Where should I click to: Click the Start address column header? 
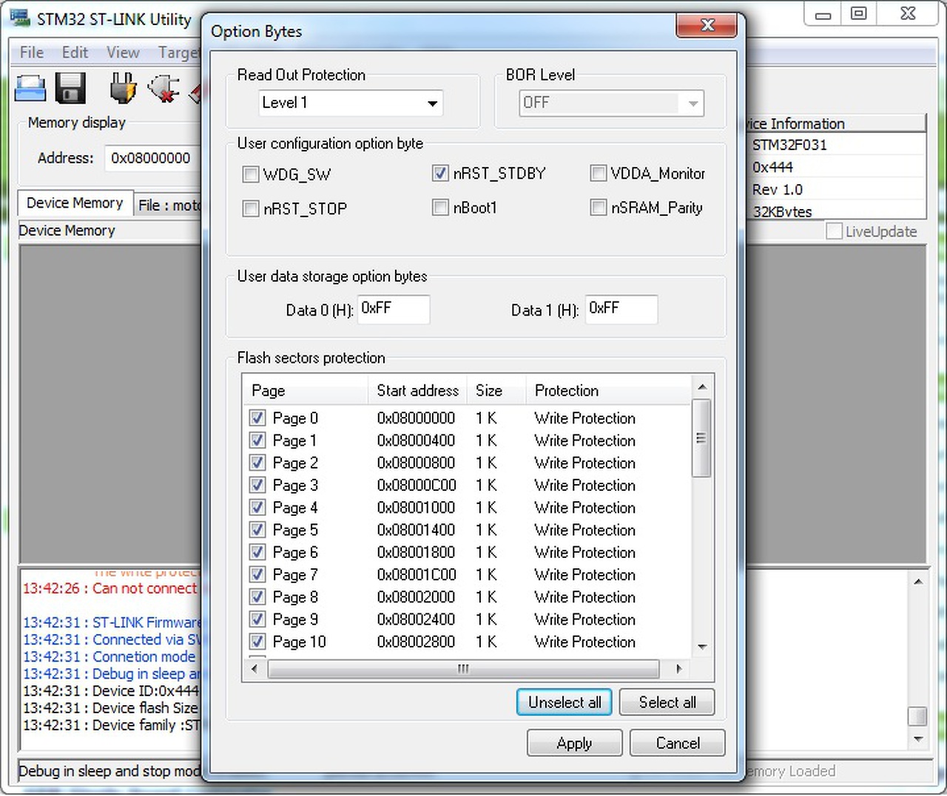(417, 390)
